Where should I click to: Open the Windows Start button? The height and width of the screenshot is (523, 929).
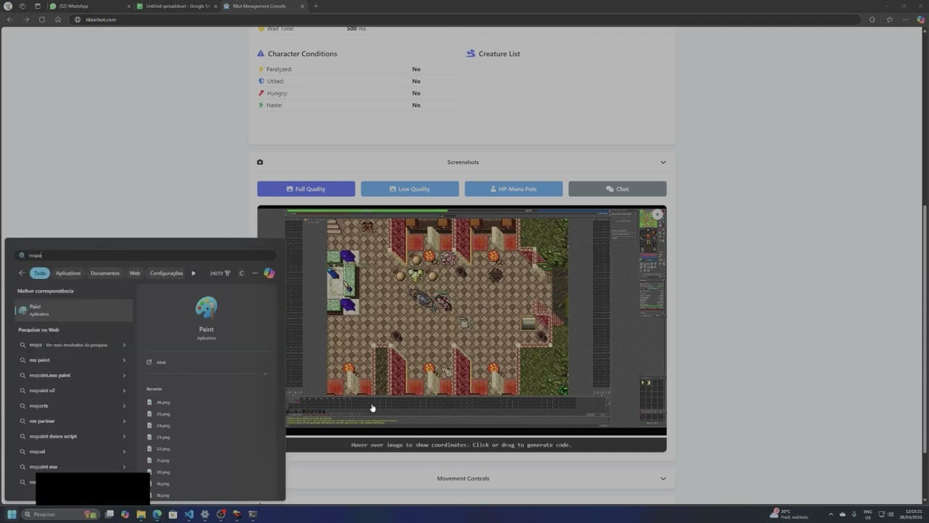click(x=11, y=514)
